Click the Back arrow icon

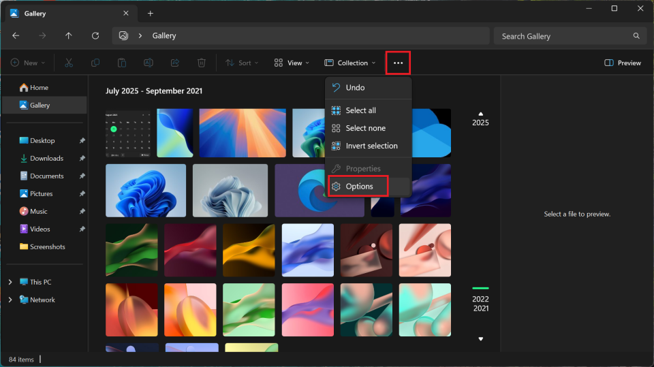click(x=16, y=36)
